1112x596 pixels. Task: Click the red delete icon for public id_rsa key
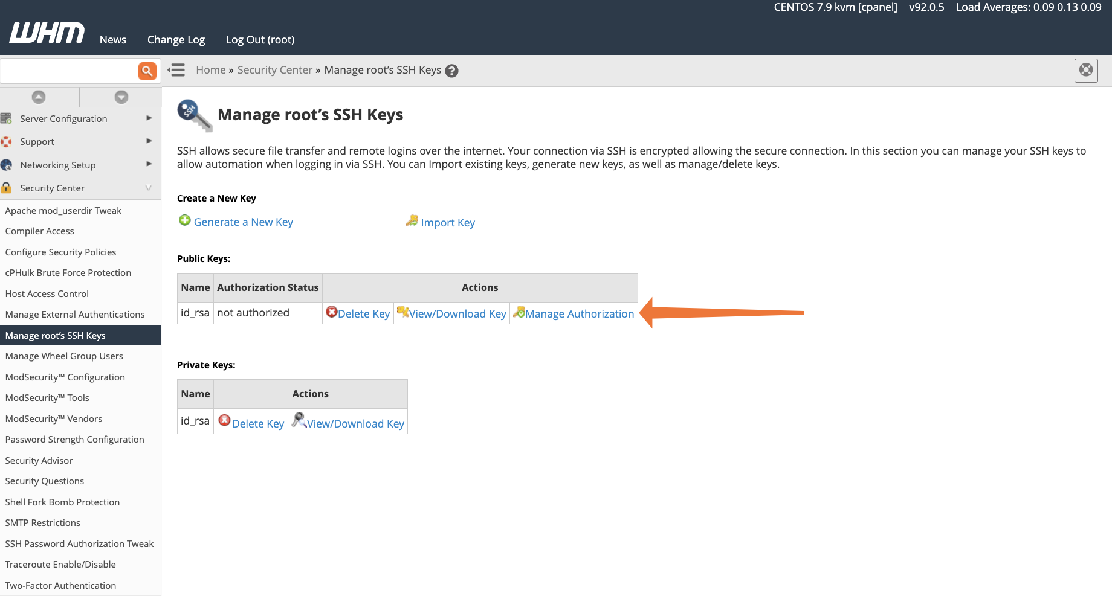pyautogui.click(x=332, y=312)
